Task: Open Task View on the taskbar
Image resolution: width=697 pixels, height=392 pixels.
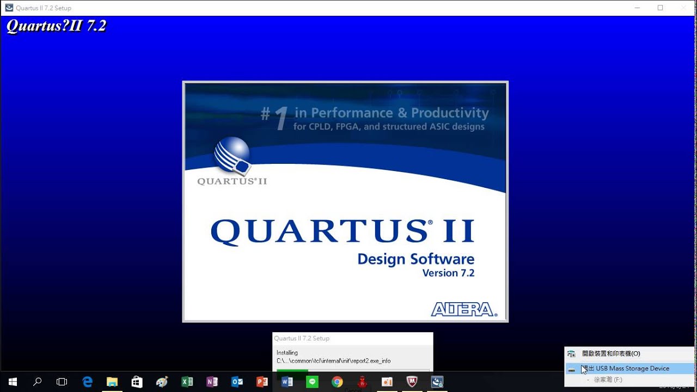Action: pyautogui.click(x=62, y=382)
